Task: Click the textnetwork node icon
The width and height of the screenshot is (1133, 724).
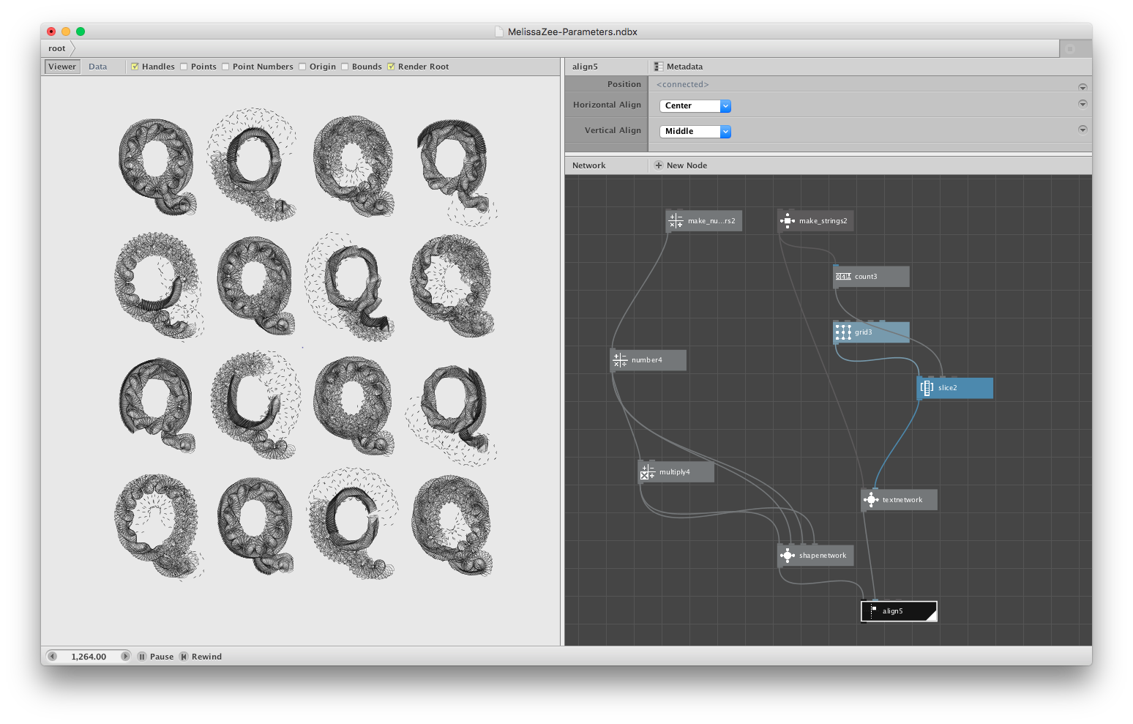Action: pos(871,500)
